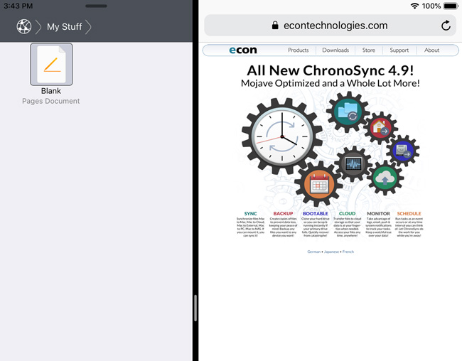Screen dimensions: 462x361
Task: Expand the chevron after My Stuff
Action: pyautogui.click(x=89, y=27)
